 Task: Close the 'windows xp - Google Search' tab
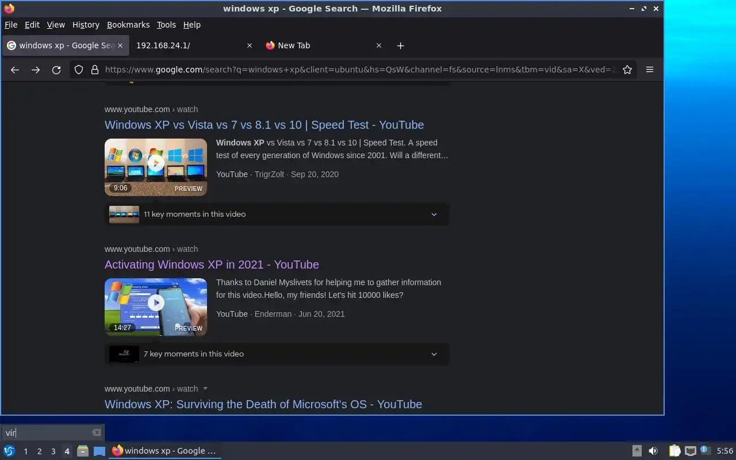tap(120, 45)
